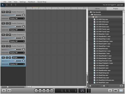Solo Audio Channel 2

7,23
